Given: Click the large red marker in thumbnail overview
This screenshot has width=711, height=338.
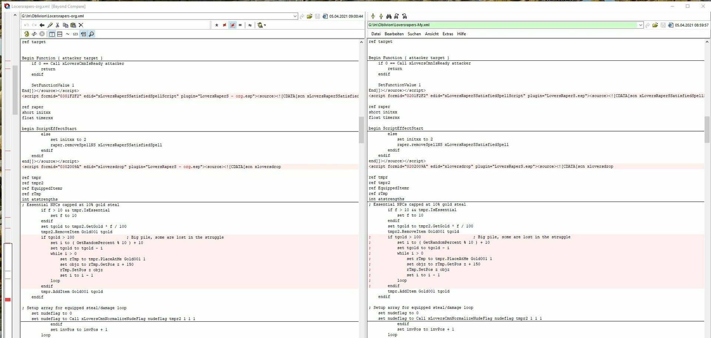Looking at the screenshot, I should click(x=8, y=299).
